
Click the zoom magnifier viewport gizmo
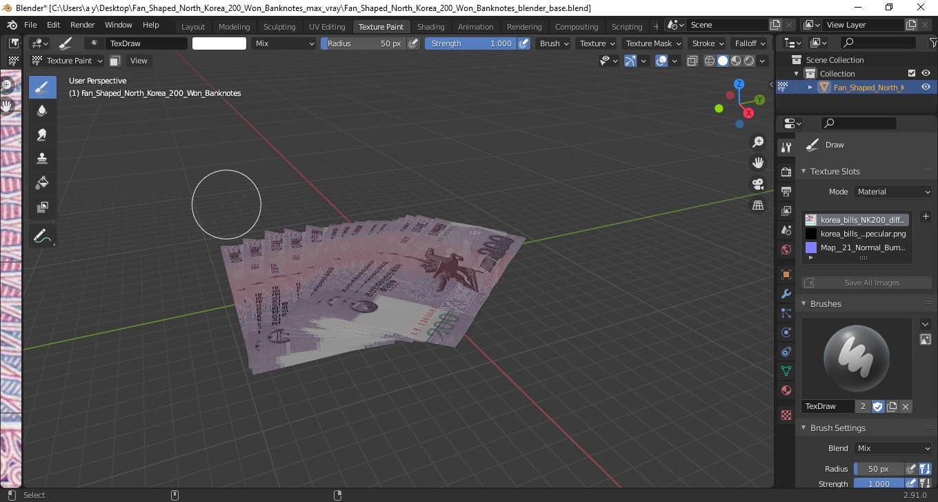coord(758,142)
